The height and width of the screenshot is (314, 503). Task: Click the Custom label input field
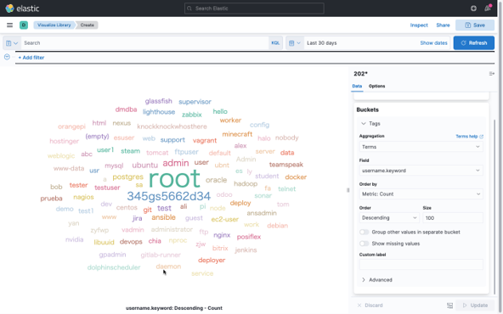coord(421,265)
